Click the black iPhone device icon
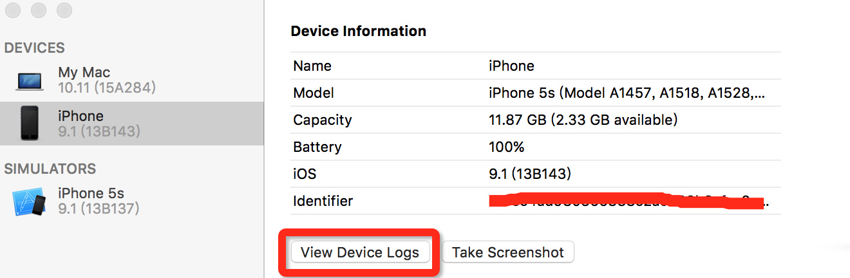The width and height of the screenshot is (850, 278). point(30,123)
